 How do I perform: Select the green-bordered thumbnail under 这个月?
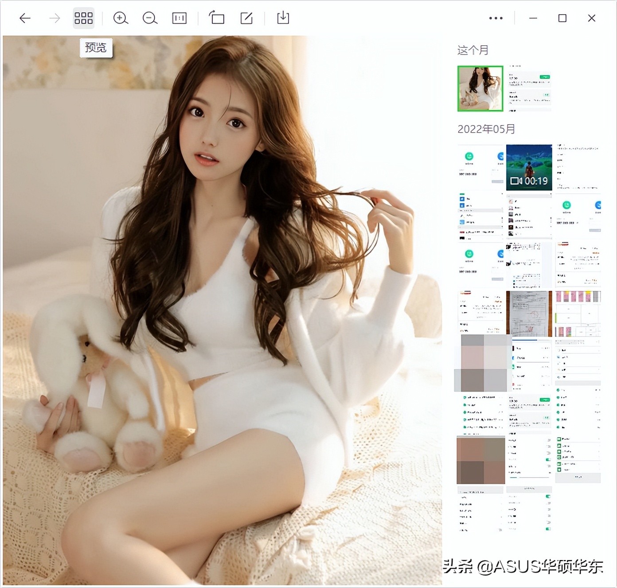pos(480,88)
